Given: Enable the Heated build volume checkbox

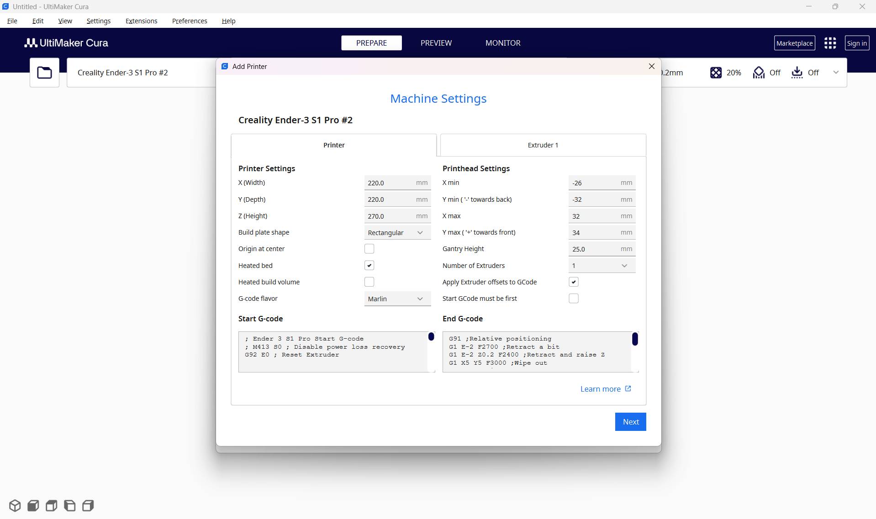Looking at the screenshot, I should coord(369,282).
